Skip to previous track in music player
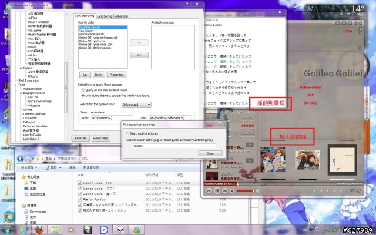The width and height of the screenshot is (376, 235). click(209, 190)
